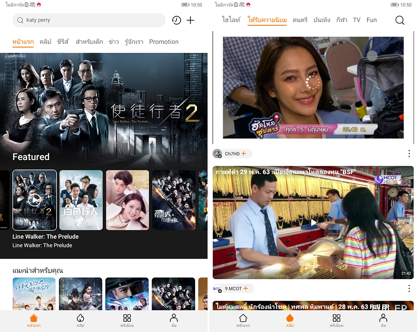Open watch history clock icon
The image size is (417, 332).
(176, 20)
